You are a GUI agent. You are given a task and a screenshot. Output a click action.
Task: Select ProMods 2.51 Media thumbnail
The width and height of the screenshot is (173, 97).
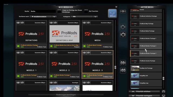tap(98, 34)
